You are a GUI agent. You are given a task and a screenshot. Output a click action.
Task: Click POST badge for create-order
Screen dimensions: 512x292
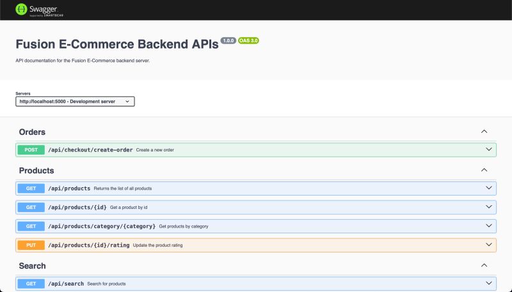31,150
